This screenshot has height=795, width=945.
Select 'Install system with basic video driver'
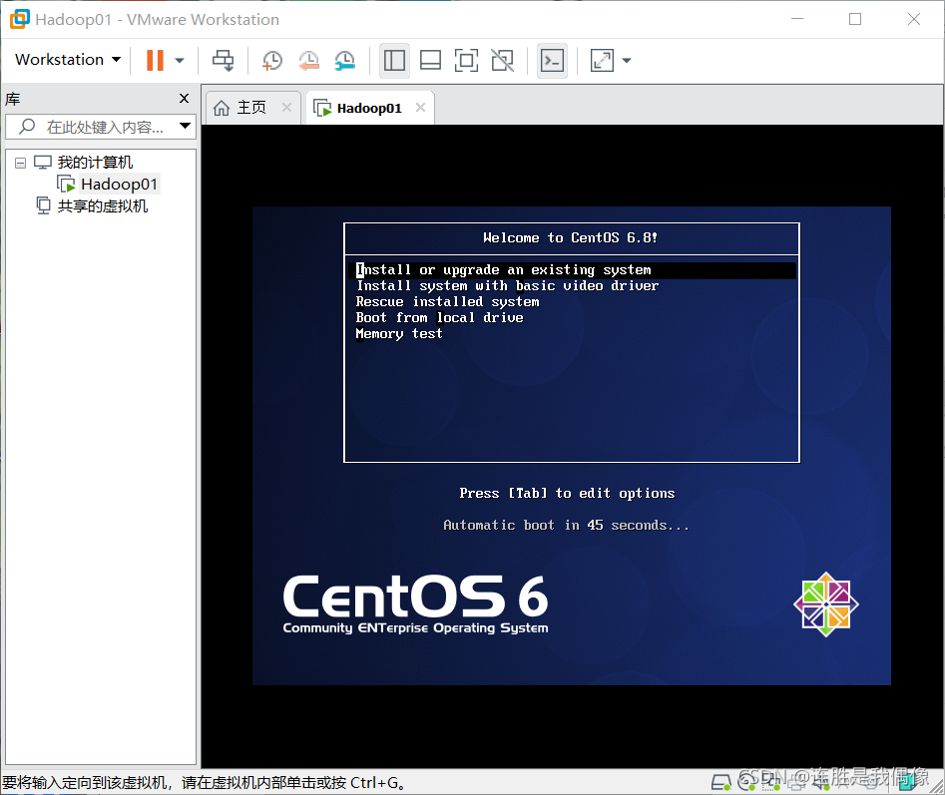[507, 286]
